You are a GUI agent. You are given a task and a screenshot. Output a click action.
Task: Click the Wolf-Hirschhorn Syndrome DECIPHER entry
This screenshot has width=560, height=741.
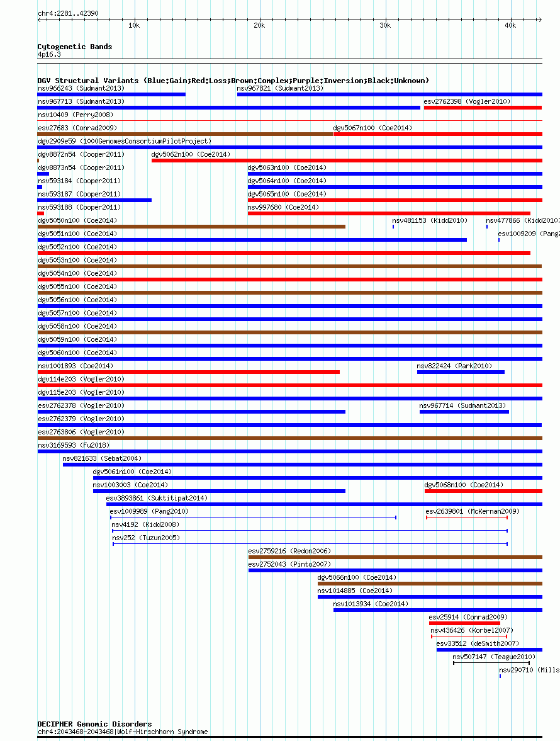tap(123, 732)
